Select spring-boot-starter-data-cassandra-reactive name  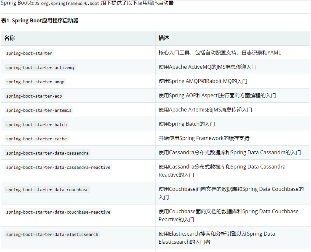(58, 167)
